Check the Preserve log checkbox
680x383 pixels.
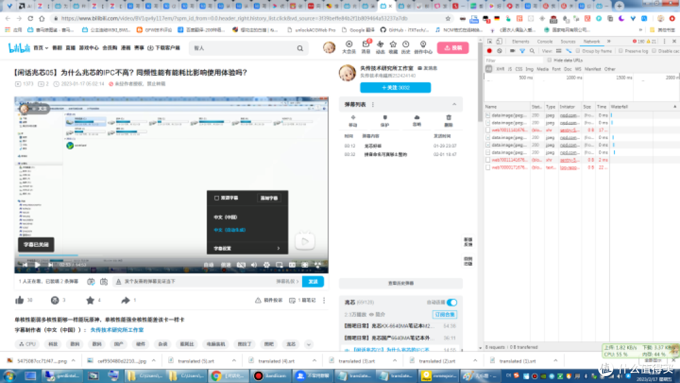click(621, 51)
